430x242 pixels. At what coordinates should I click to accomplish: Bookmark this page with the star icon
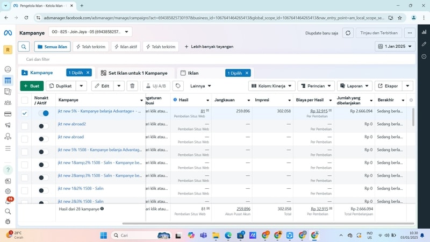coord(399,18)
